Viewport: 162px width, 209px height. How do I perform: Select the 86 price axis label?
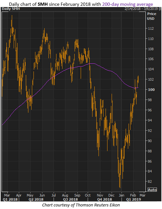tap(150, 161)
